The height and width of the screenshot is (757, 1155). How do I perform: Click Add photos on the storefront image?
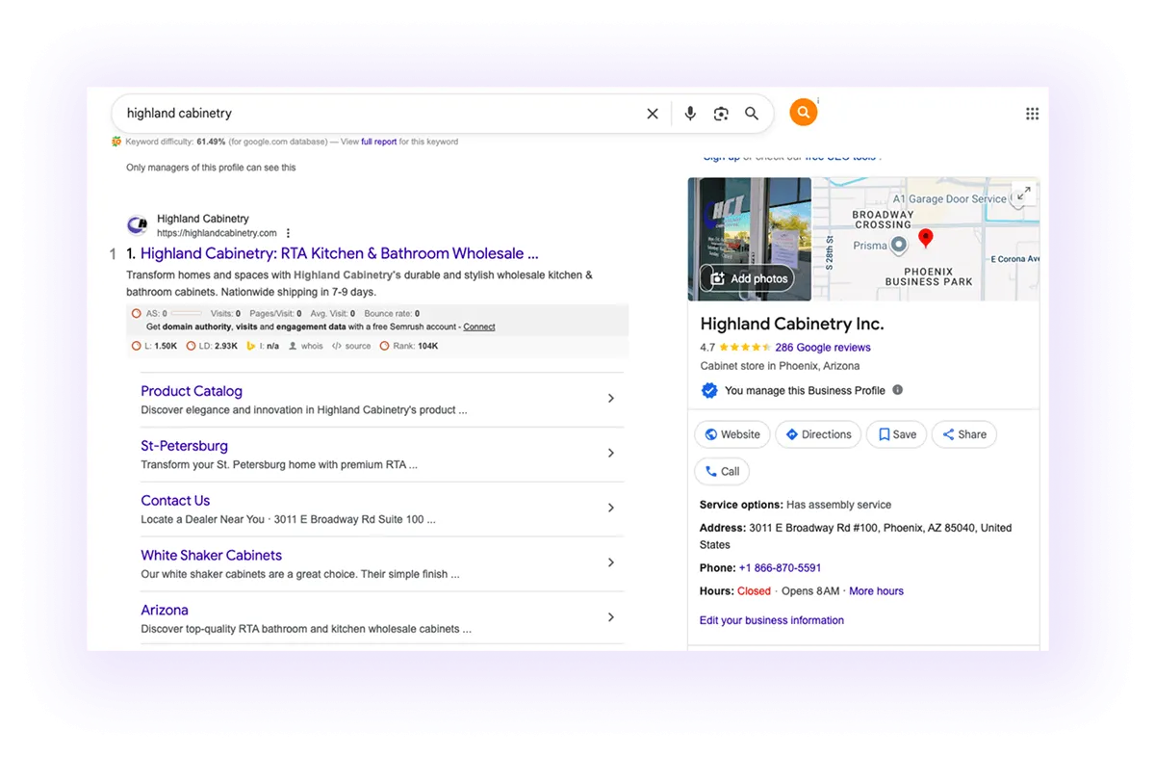(749, 277)
